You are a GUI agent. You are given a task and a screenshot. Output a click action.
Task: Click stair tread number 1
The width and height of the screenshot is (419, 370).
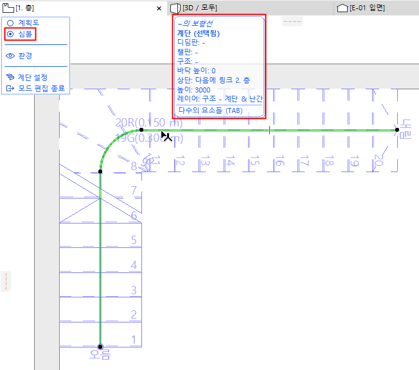[x=134, y=340]
